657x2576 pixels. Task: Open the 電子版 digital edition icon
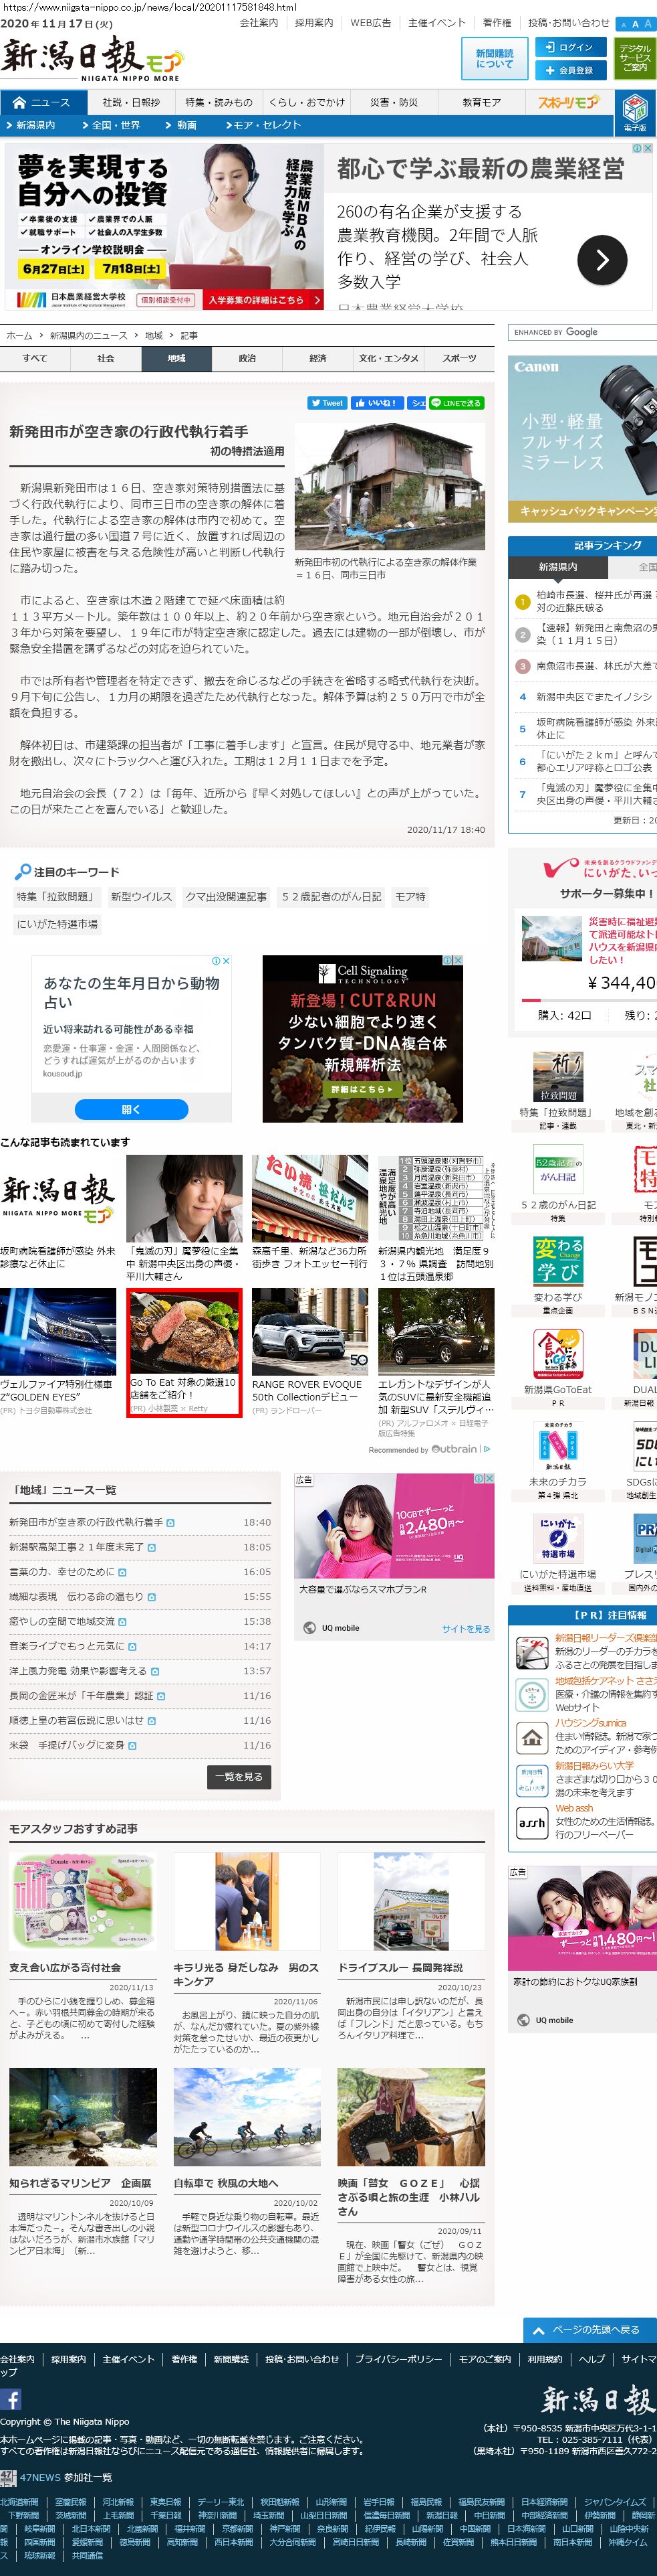tap(634, 112)
